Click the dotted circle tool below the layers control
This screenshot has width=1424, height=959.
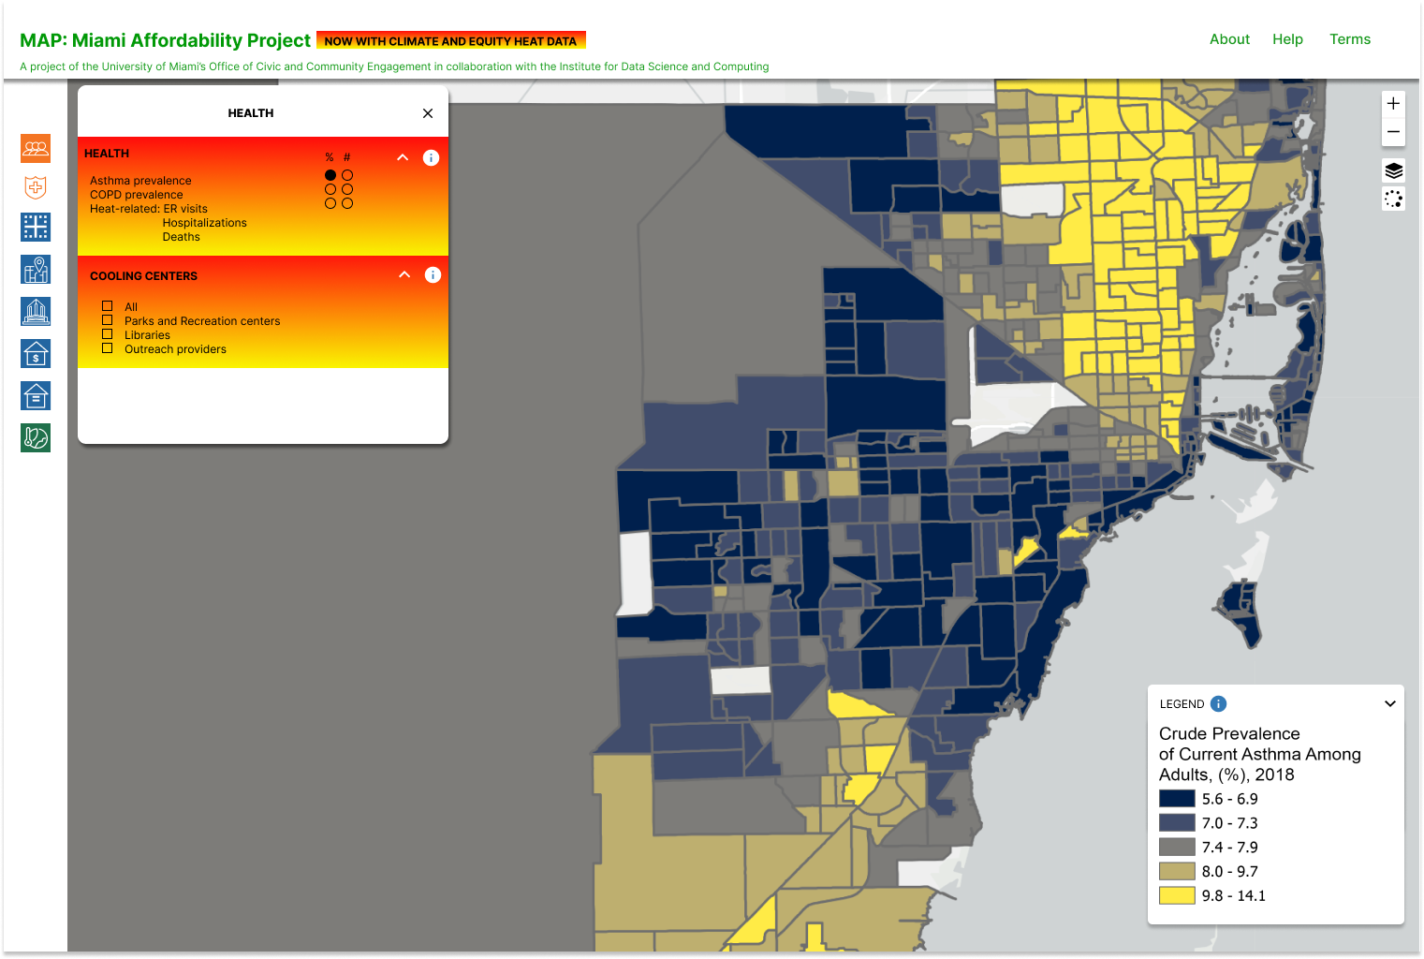(x=1393, y=199)
